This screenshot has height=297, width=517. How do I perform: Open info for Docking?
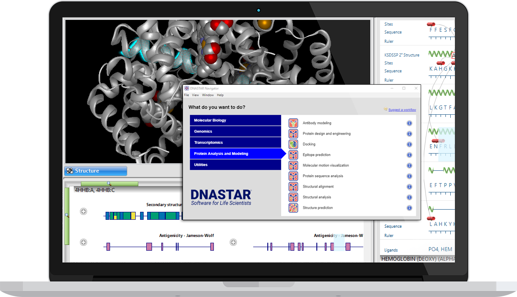409,144
